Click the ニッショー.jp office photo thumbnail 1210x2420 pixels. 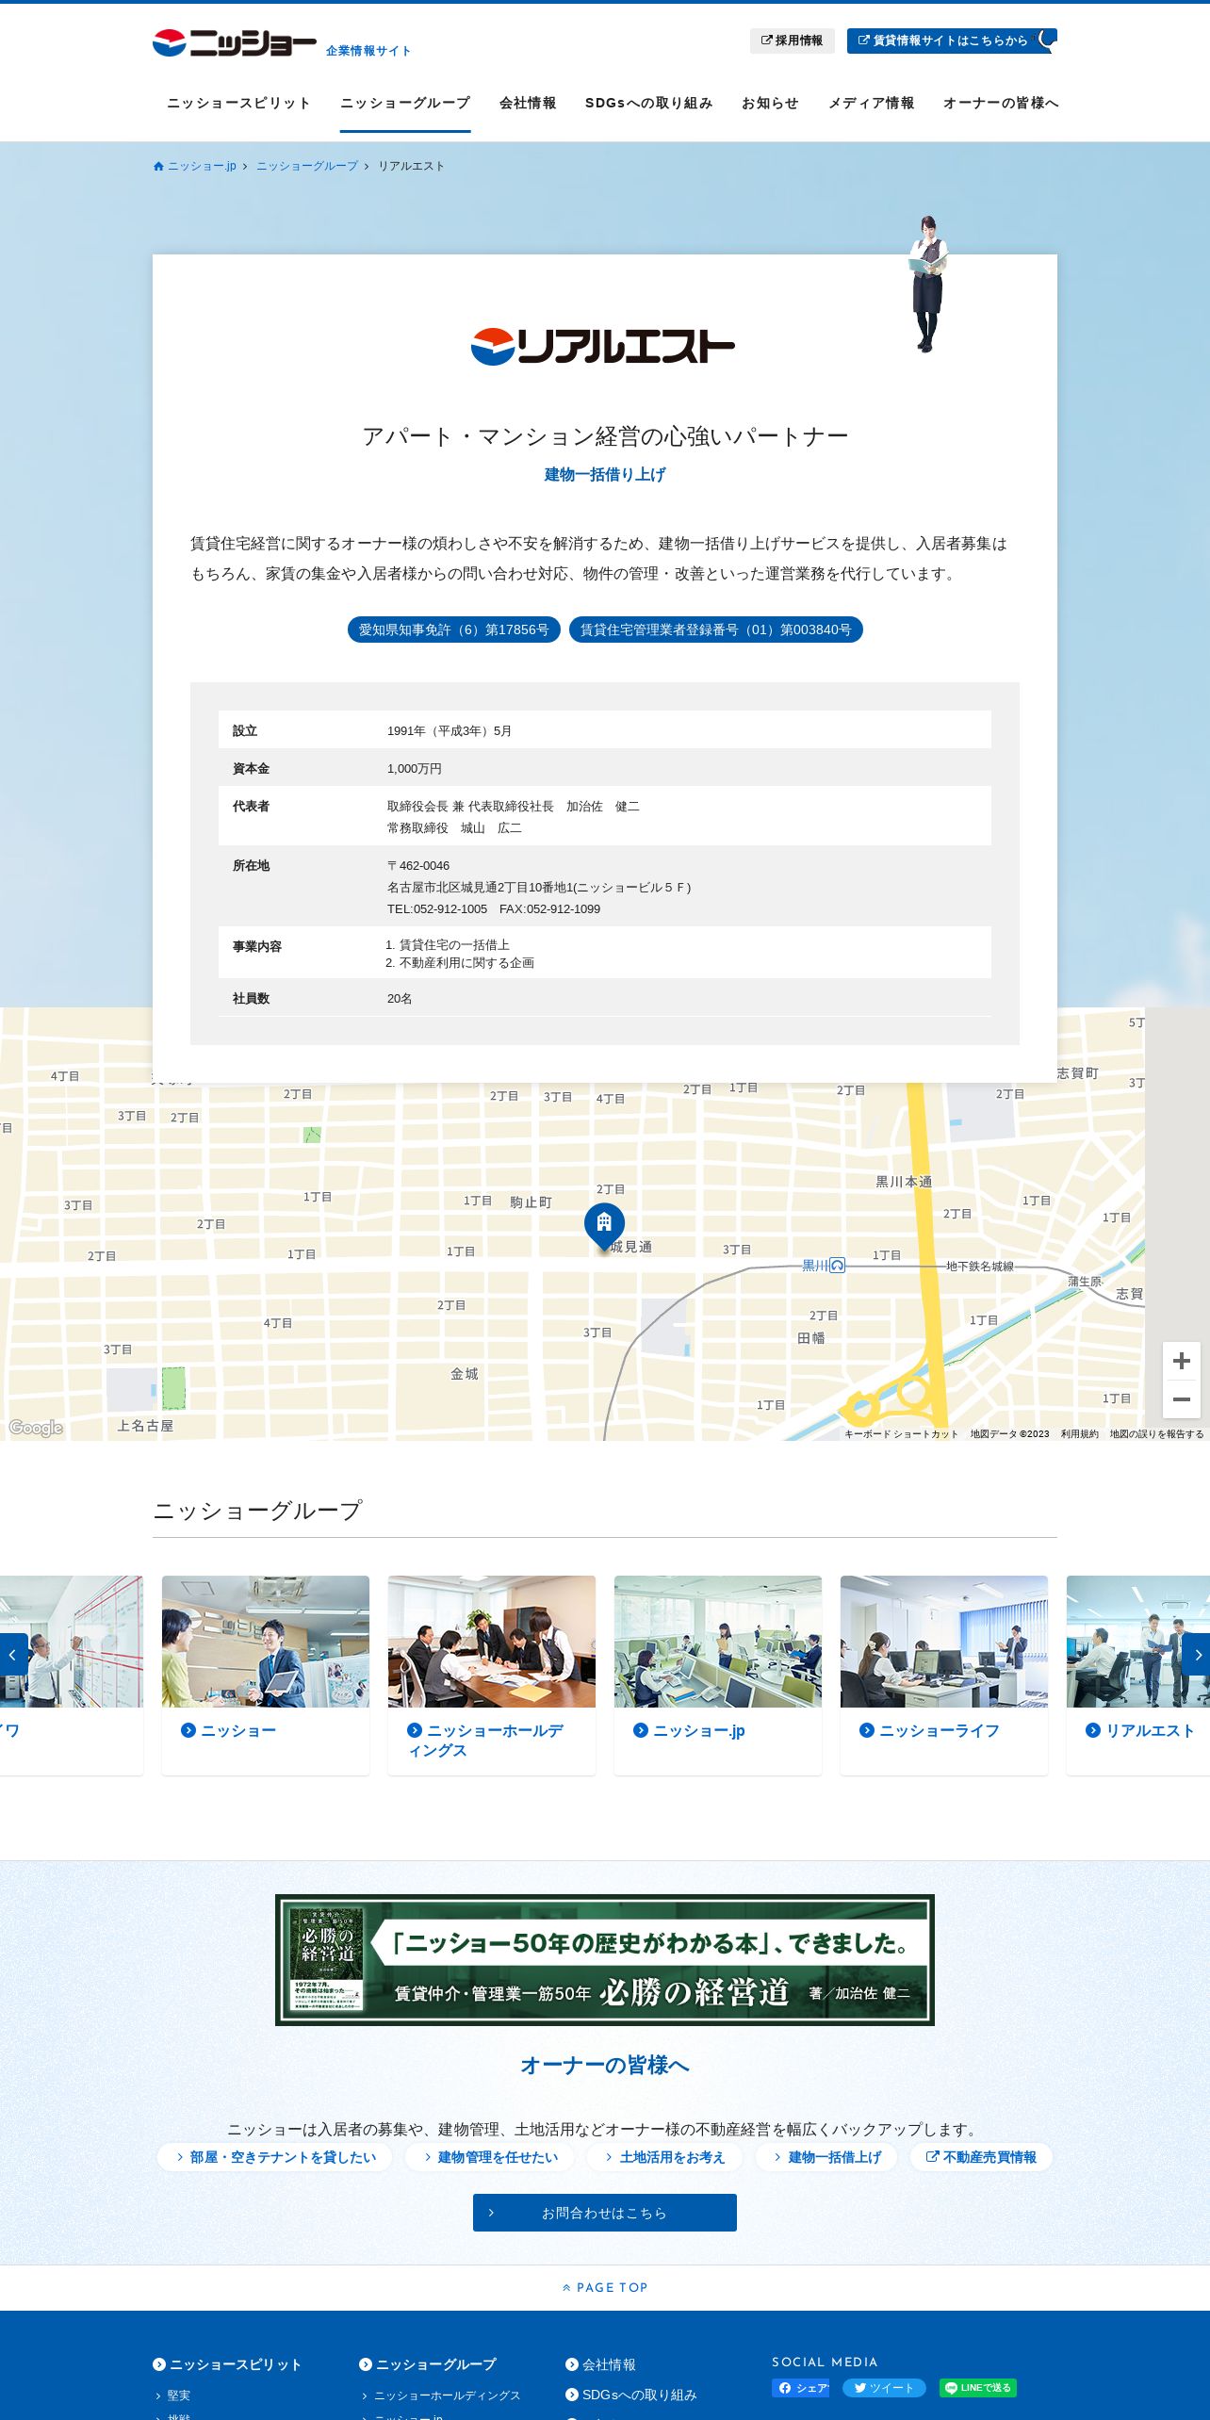(x=718, y=1642)
